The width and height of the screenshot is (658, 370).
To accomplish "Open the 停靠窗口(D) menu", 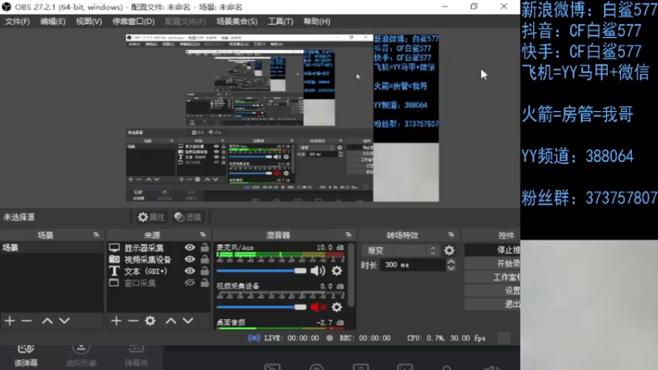I will click(x=133, y=21).
